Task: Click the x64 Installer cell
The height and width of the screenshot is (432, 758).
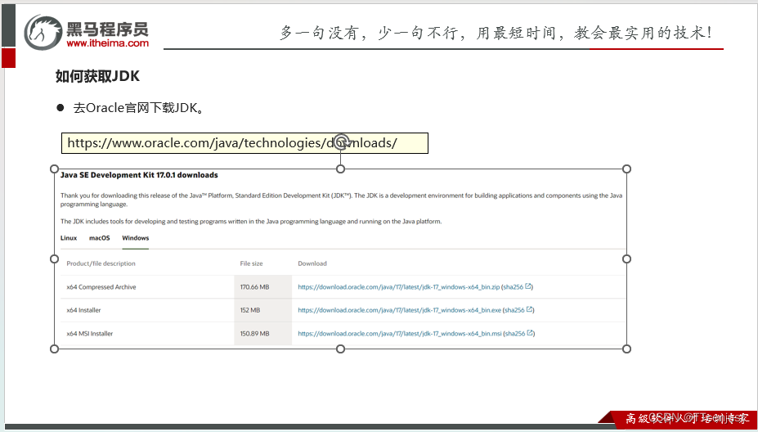Action: 83,310
